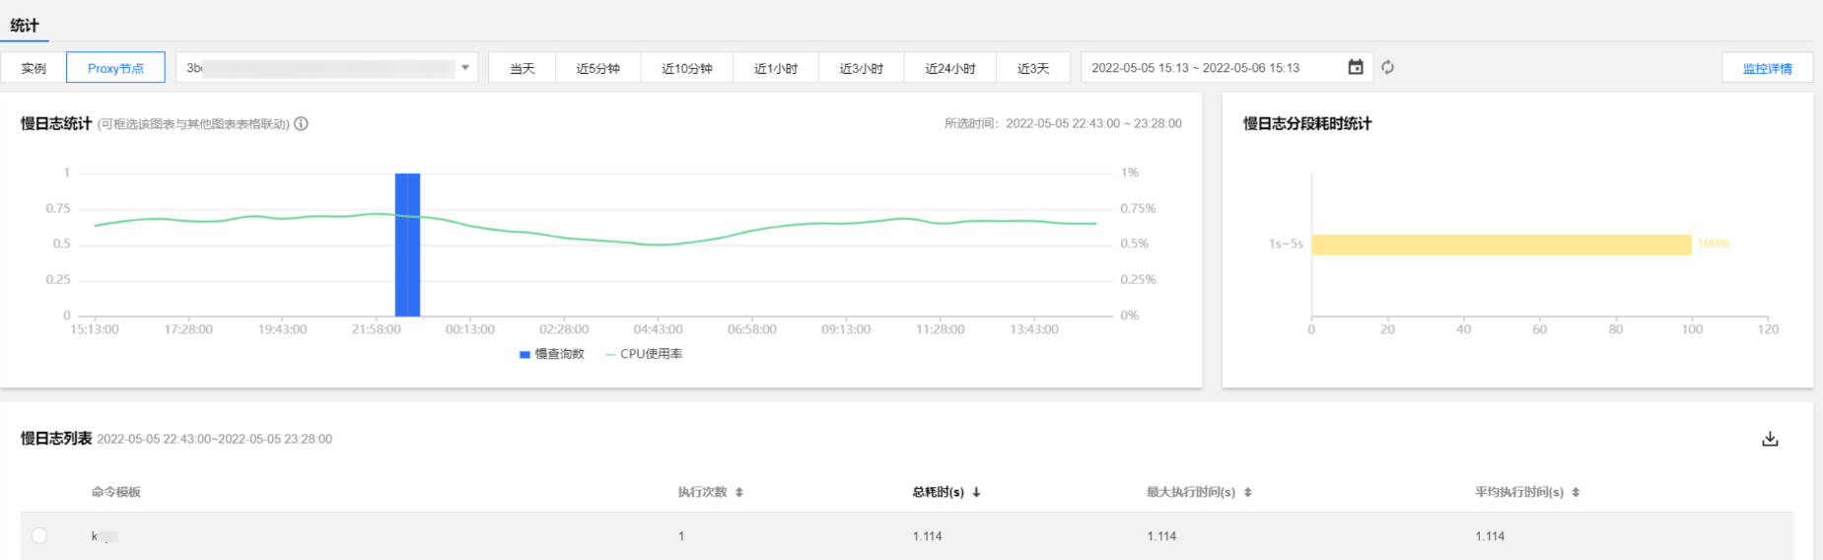Viewport: 1823px width, 560px height.
Task: Sort by 平均执行时间(s) column
Action: click(x=1576, y=492)
